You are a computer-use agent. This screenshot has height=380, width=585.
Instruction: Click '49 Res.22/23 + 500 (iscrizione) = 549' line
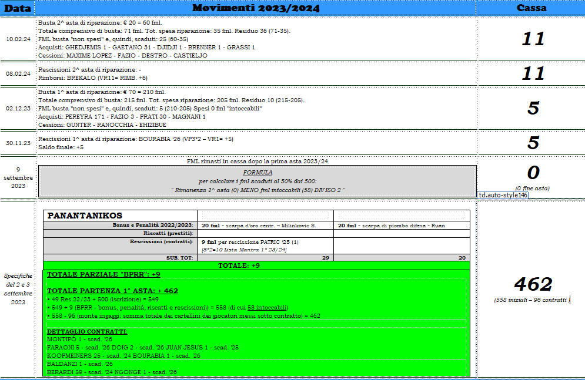point(103,299)
